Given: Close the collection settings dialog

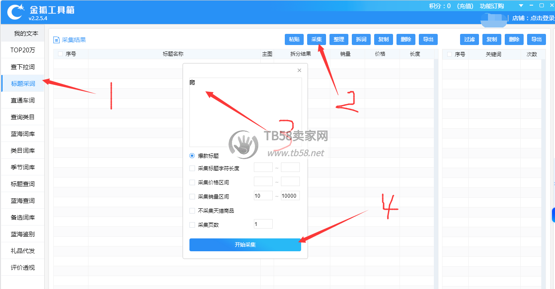Looking at the screenshot, I should [x=299, y=70].
